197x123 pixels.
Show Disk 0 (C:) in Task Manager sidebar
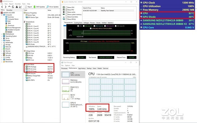click(x=73, y=89)
